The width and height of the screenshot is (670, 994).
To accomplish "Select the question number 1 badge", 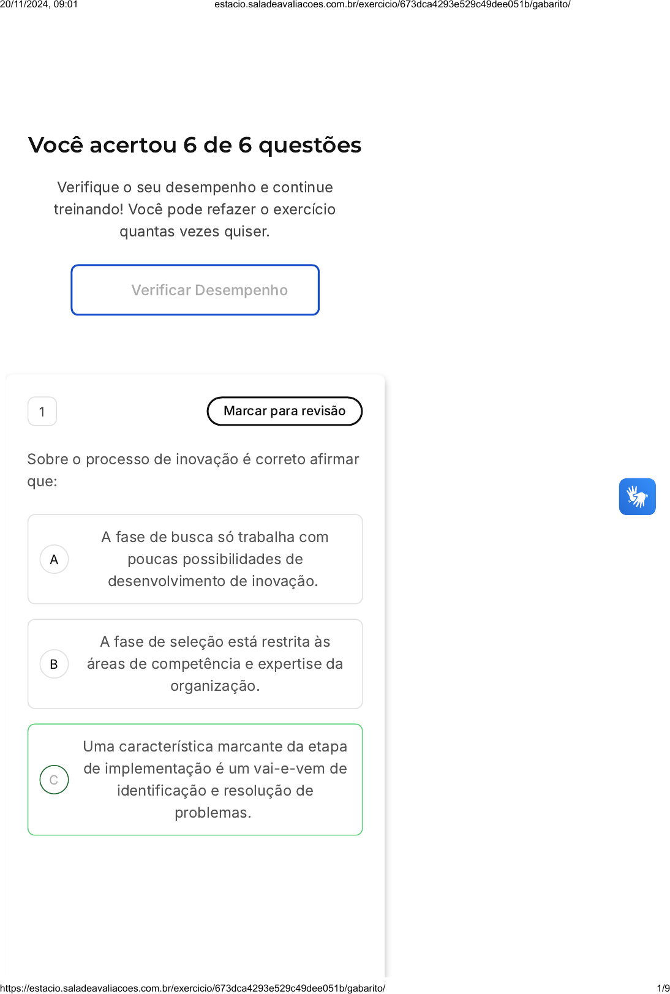I will point(42,412).
